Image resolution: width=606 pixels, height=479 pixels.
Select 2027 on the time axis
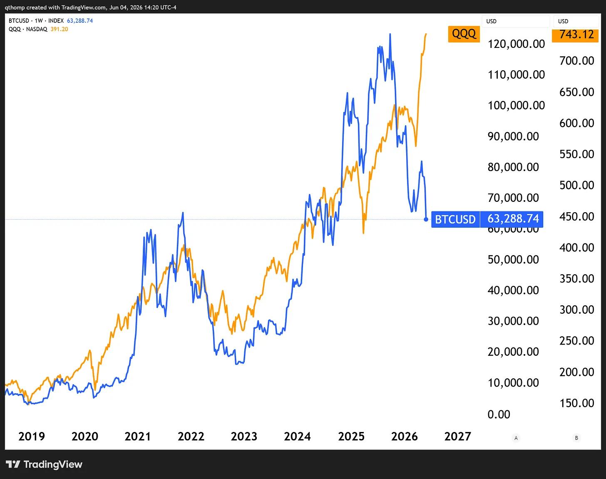pyautogui.click(x=458, y=436)
